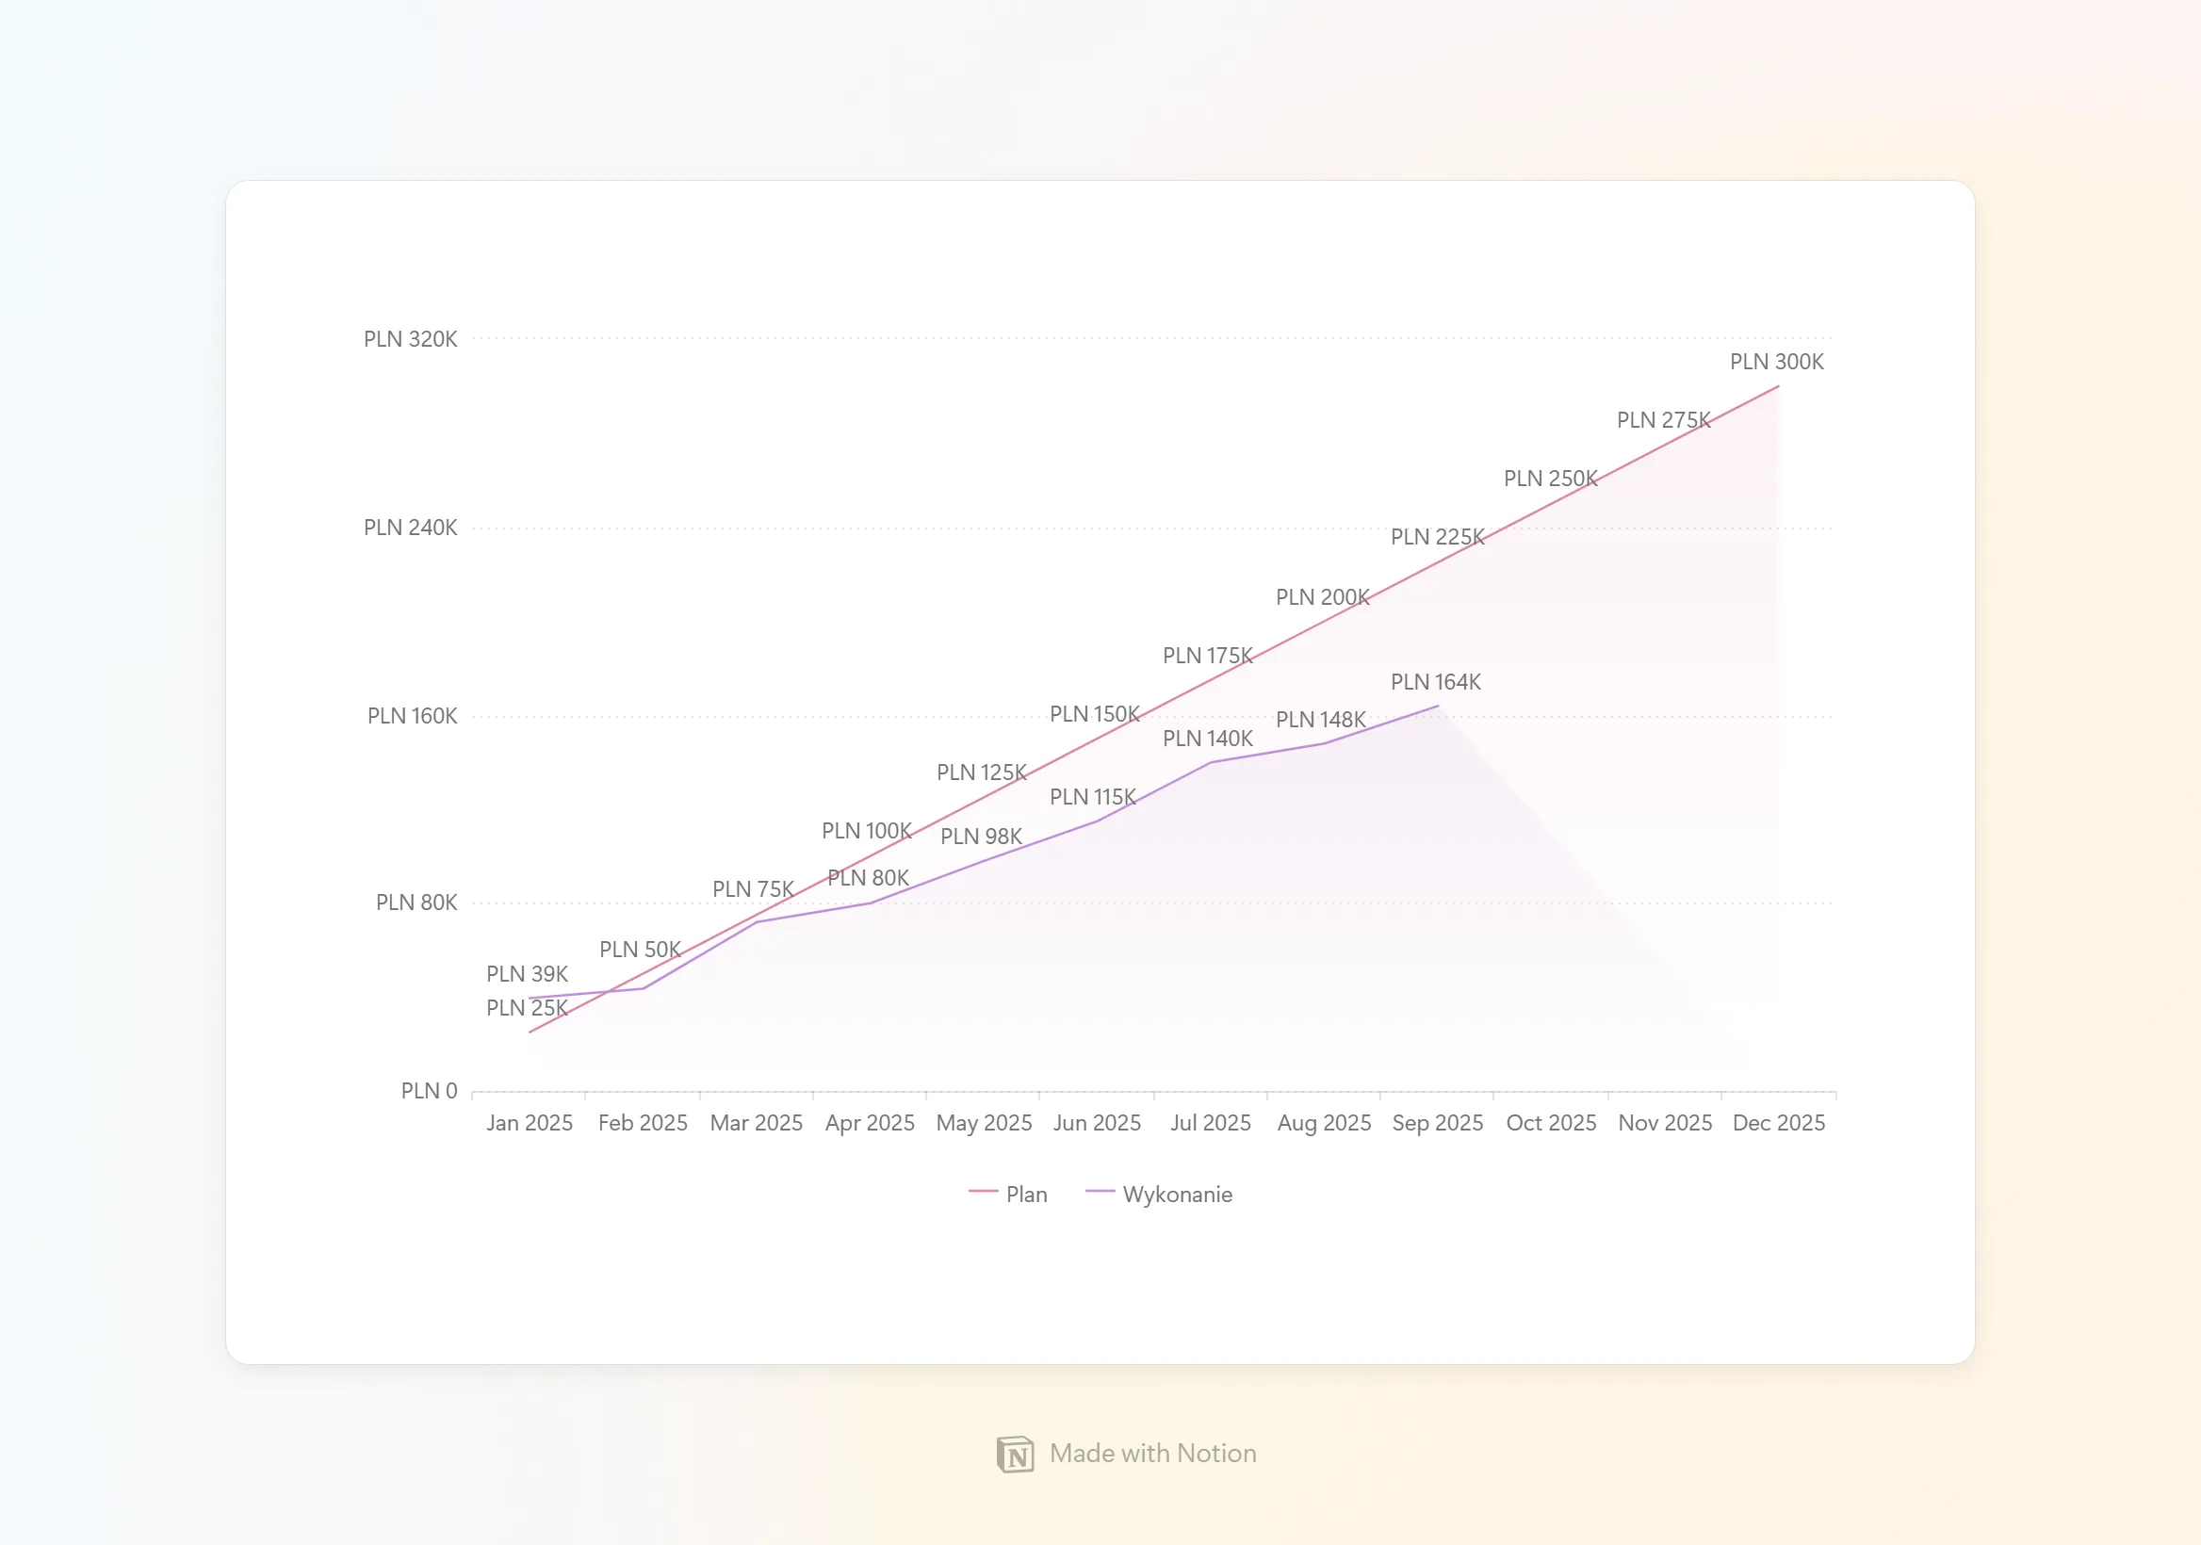
Task: Select the PLN 140K Wykonanie data label
Action: pos(1208,739)
